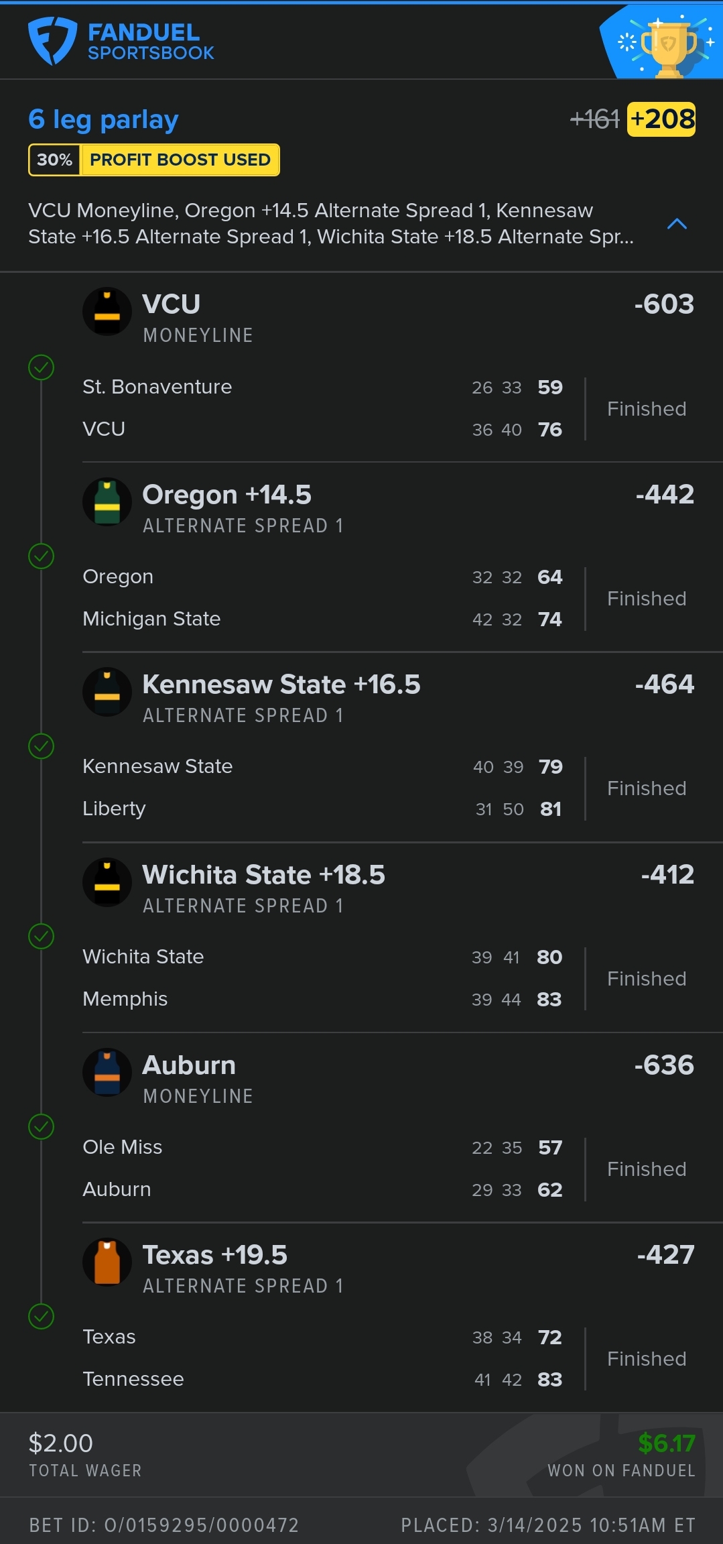Tap the Oregon jersey icon
The image size is (723, 1544).
click(107, 501)
